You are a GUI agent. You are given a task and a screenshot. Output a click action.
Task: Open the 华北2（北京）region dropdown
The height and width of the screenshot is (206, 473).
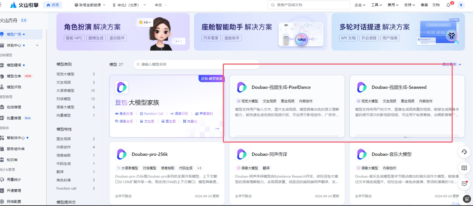click(x=129, y=5)
